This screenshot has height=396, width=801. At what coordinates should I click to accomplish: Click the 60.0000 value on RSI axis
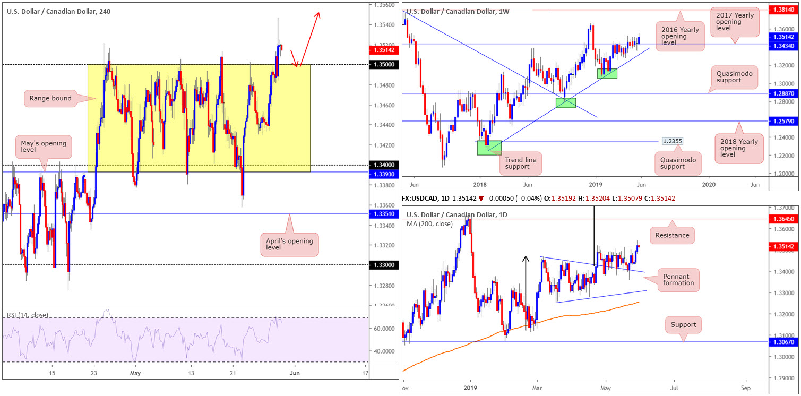(384, 329)
